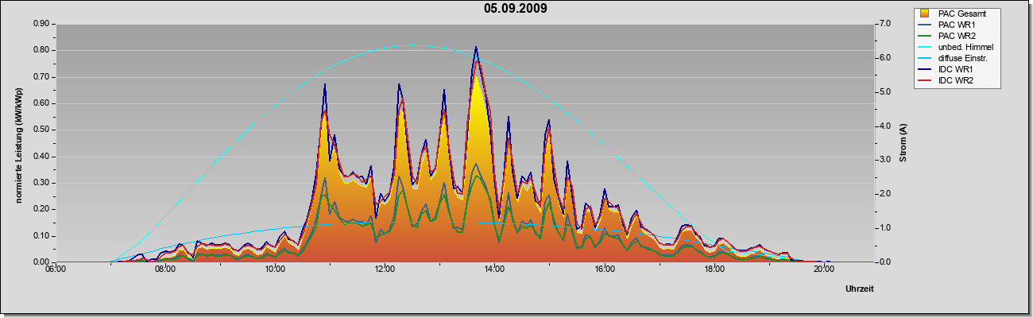The width and height of the screenshot is (1033, 318).
Task: Select the IDC WR1 legend entry
Action: (946, 69)
